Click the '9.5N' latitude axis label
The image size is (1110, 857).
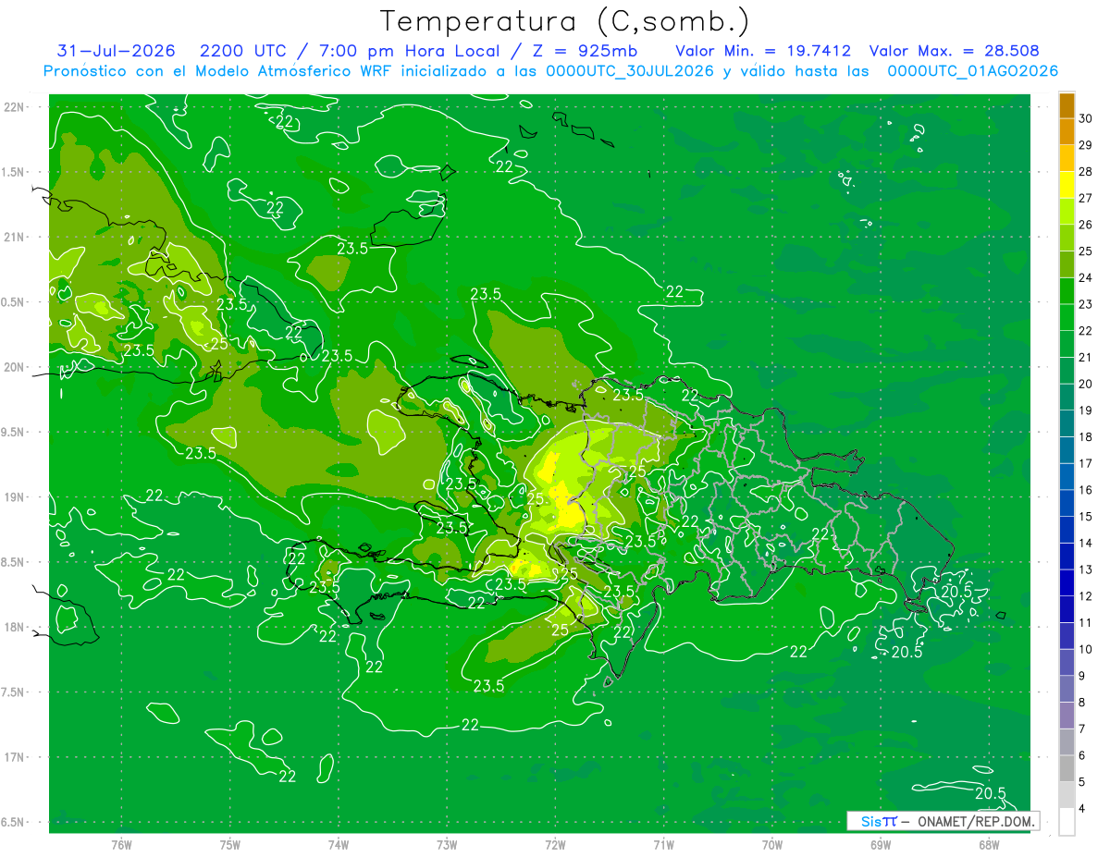(x=13, y=432)
